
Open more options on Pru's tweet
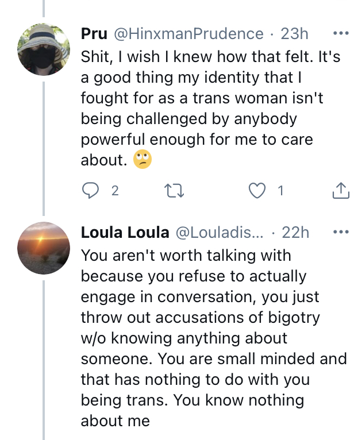pos(341,33)
